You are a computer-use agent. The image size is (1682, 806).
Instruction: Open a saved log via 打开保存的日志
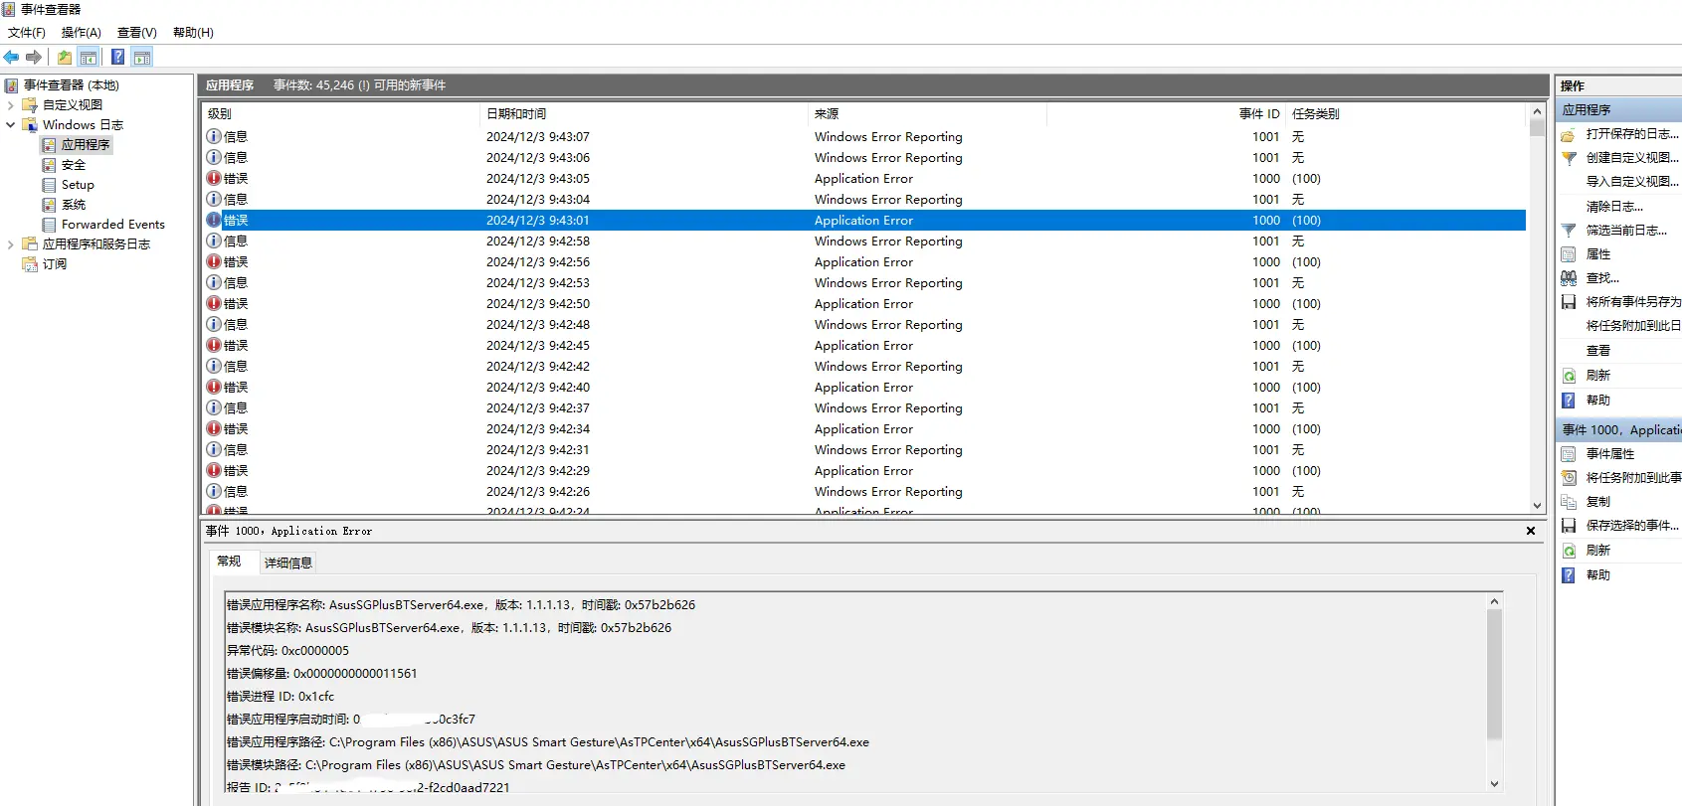pos(1630,134)
